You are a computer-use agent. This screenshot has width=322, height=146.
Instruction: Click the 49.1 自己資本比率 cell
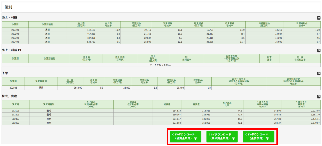227,123
